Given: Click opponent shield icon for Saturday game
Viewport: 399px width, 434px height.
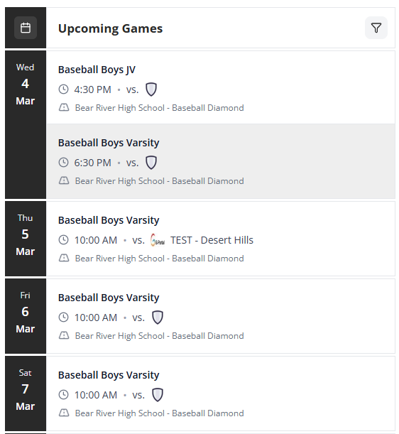Looking at the screenshot, I should 158,395.
